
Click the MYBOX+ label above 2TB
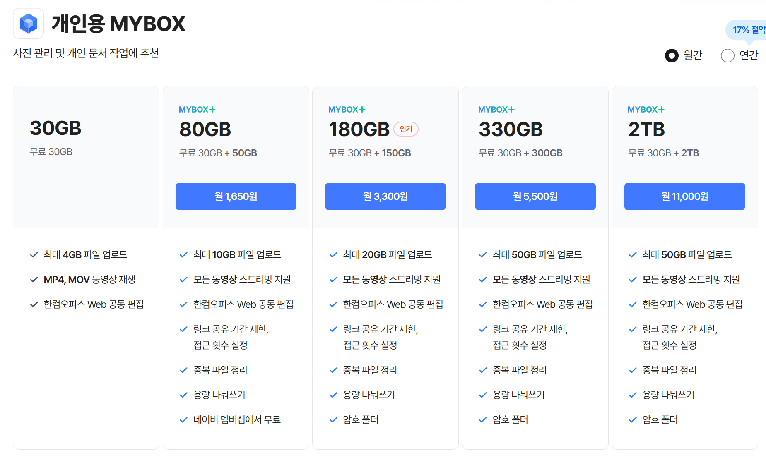click(646, 110)
